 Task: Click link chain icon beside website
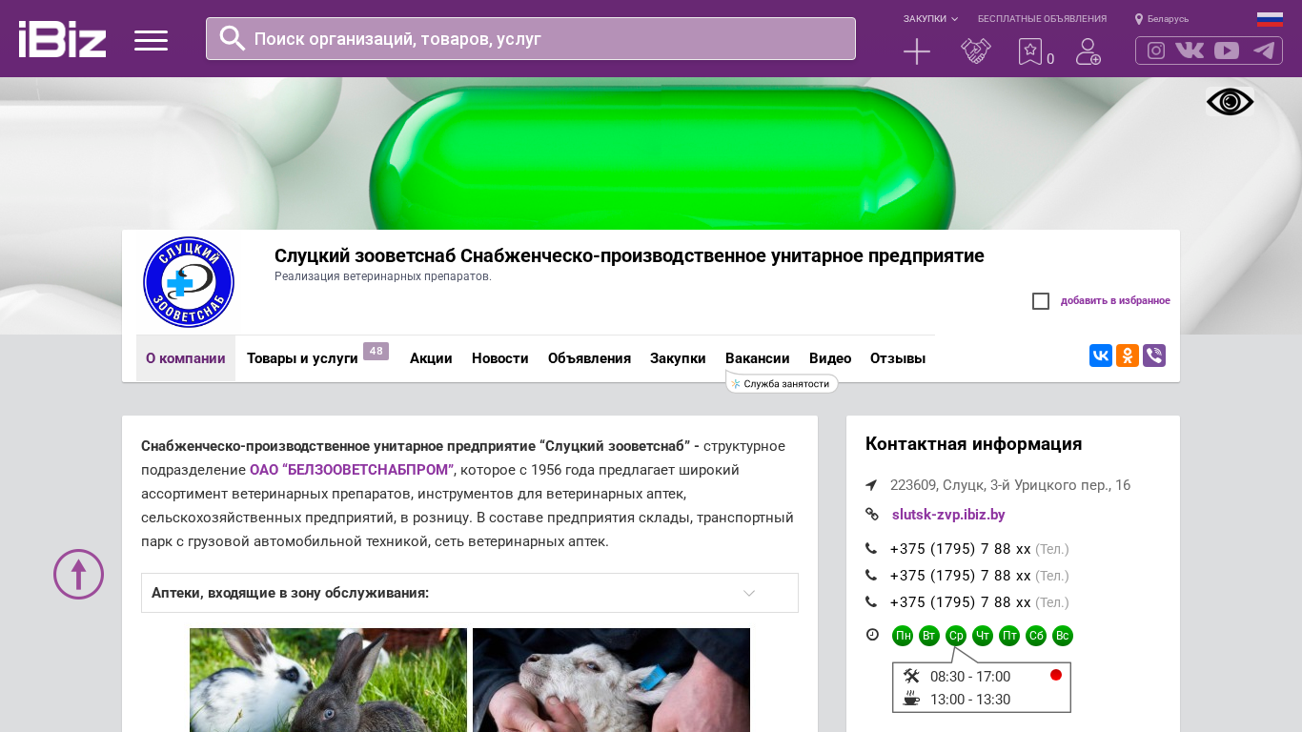click(x=871, y=515)
